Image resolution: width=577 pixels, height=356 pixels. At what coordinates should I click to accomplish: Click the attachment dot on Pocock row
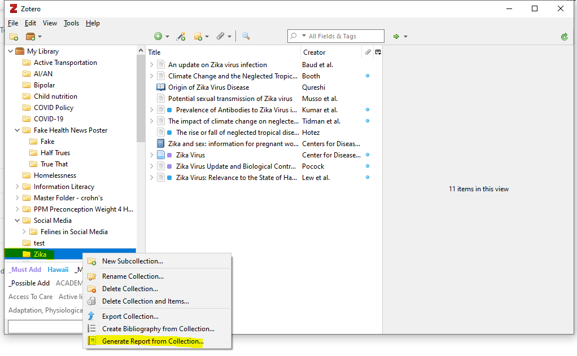click(x=367, y=166)
